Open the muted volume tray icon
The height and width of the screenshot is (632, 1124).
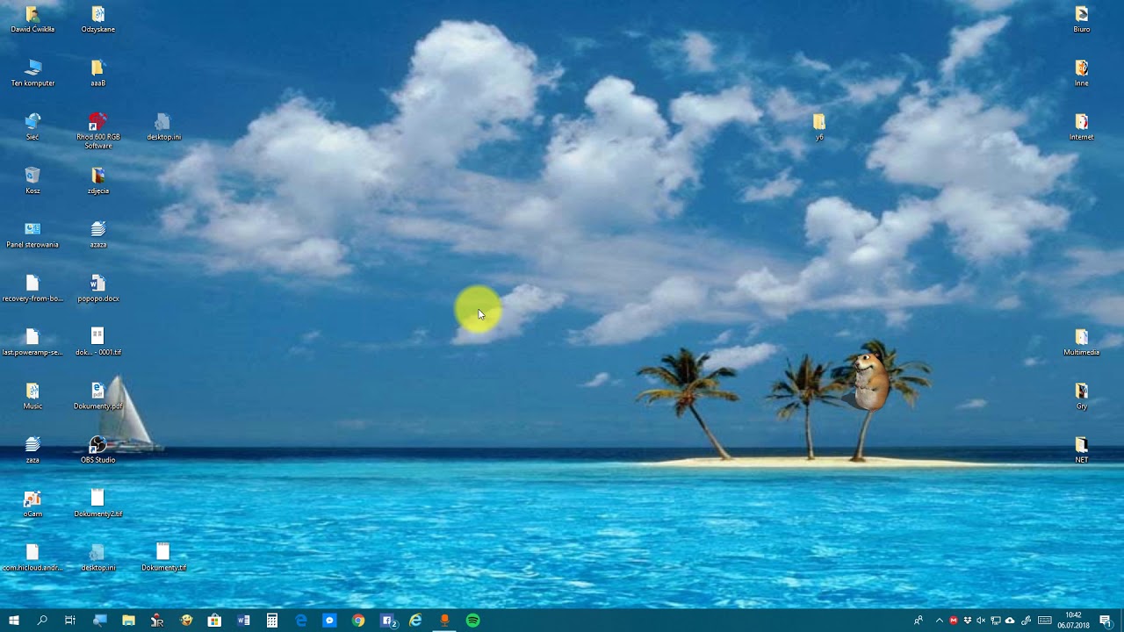point(982,621)
